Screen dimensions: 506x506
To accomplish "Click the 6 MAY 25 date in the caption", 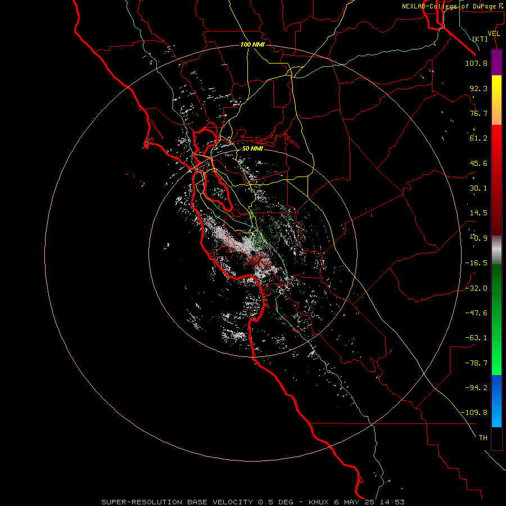I will 355,502.
